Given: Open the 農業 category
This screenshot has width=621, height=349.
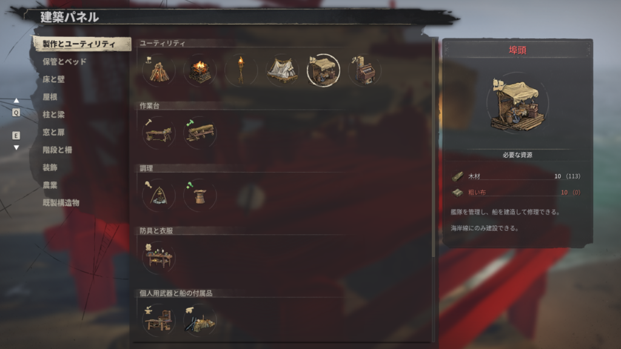Looking at the screenshot, I should pos(50,185).
